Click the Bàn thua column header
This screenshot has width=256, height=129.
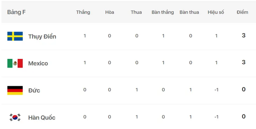pos(189,12)
